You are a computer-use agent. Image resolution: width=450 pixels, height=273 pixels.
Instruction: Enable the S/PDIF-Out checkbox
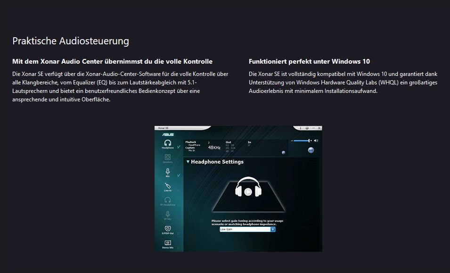click(x=178, y=233)
